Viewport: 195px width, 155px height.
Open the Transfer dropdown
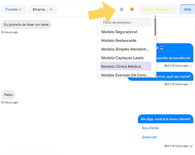(14, 9)
